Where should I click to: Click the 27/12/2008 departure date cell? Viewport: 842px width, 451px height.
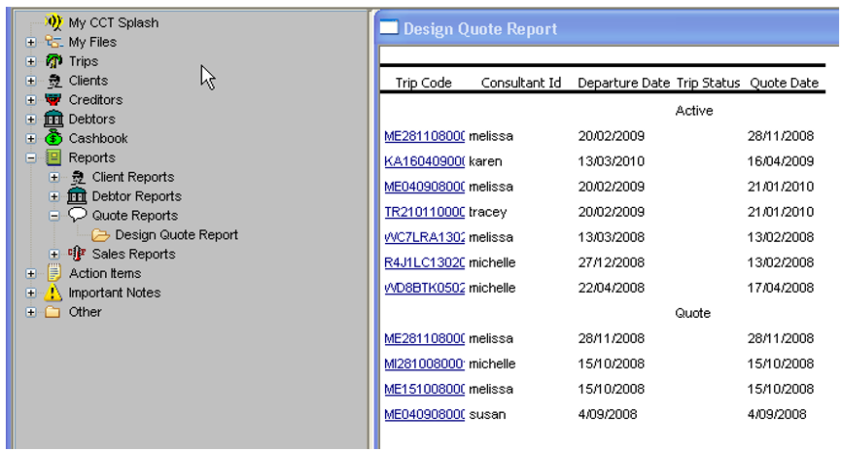pyautogui.click(x=611, y=262)
